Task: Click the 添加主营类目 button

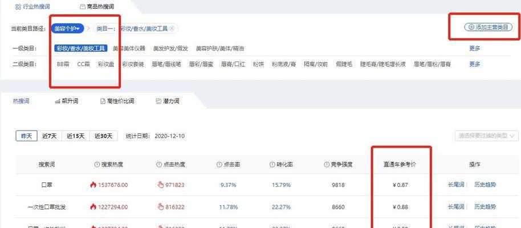Action: [x=488, y=27]
